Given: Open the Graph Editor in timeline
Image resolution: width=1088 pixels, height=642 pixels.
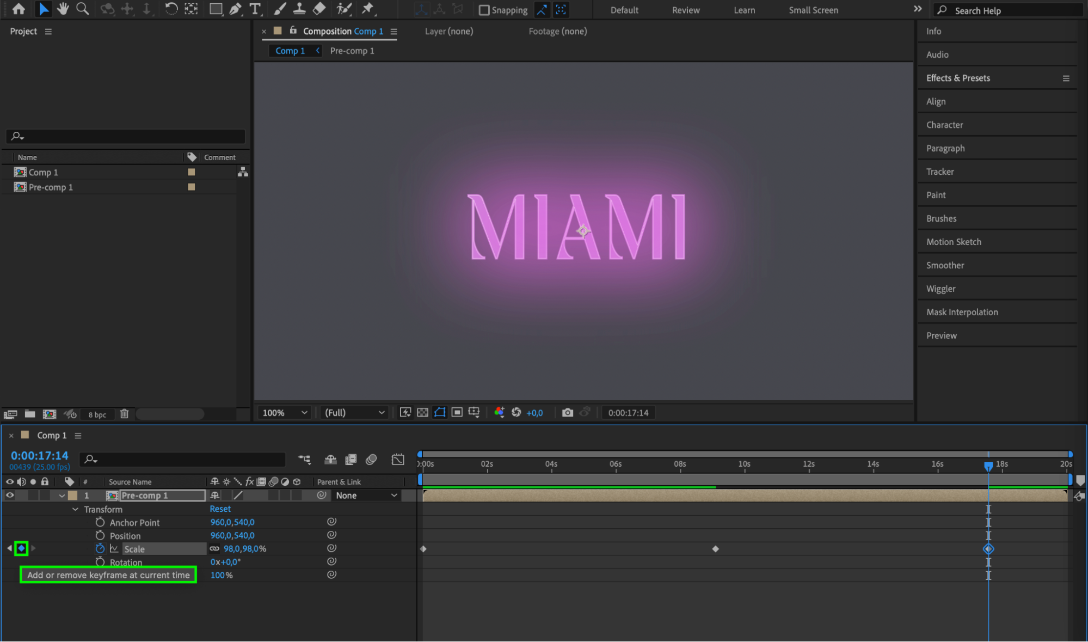Looking at the screenshot, I should point(398,460).
